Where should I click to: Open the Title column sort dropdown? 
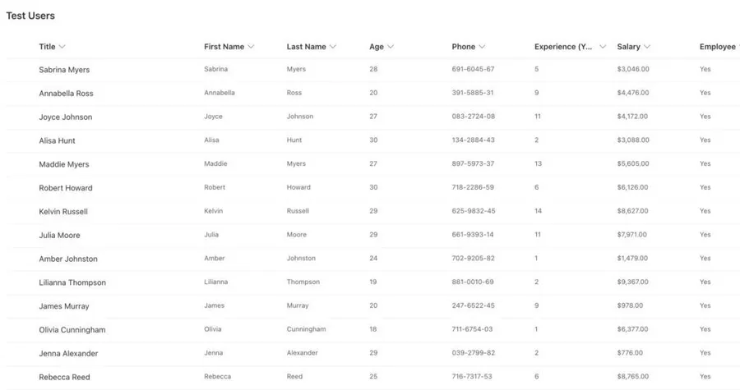point(62,47)
